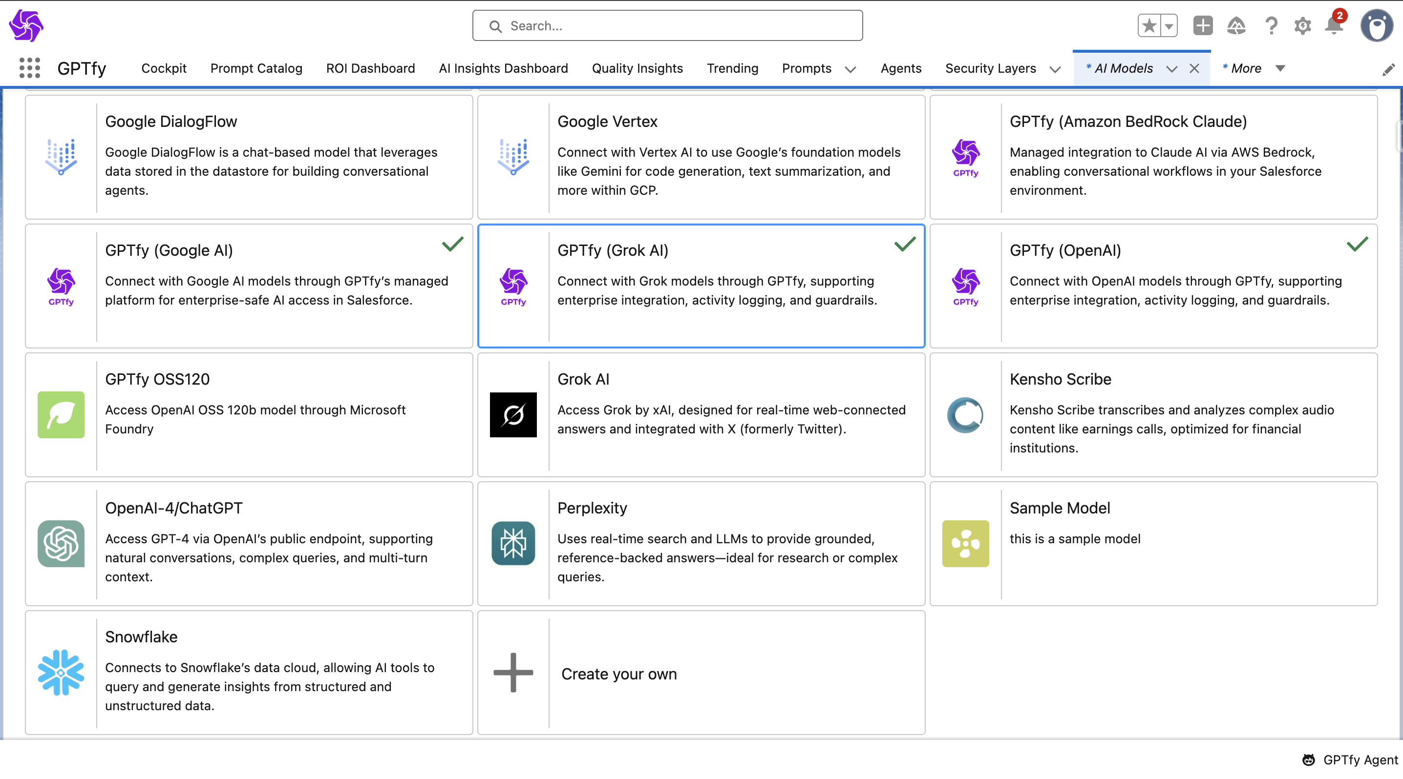Click the Grok AI black logo
The width and height of the screenshot is (1403, 779).
point(512,414)
